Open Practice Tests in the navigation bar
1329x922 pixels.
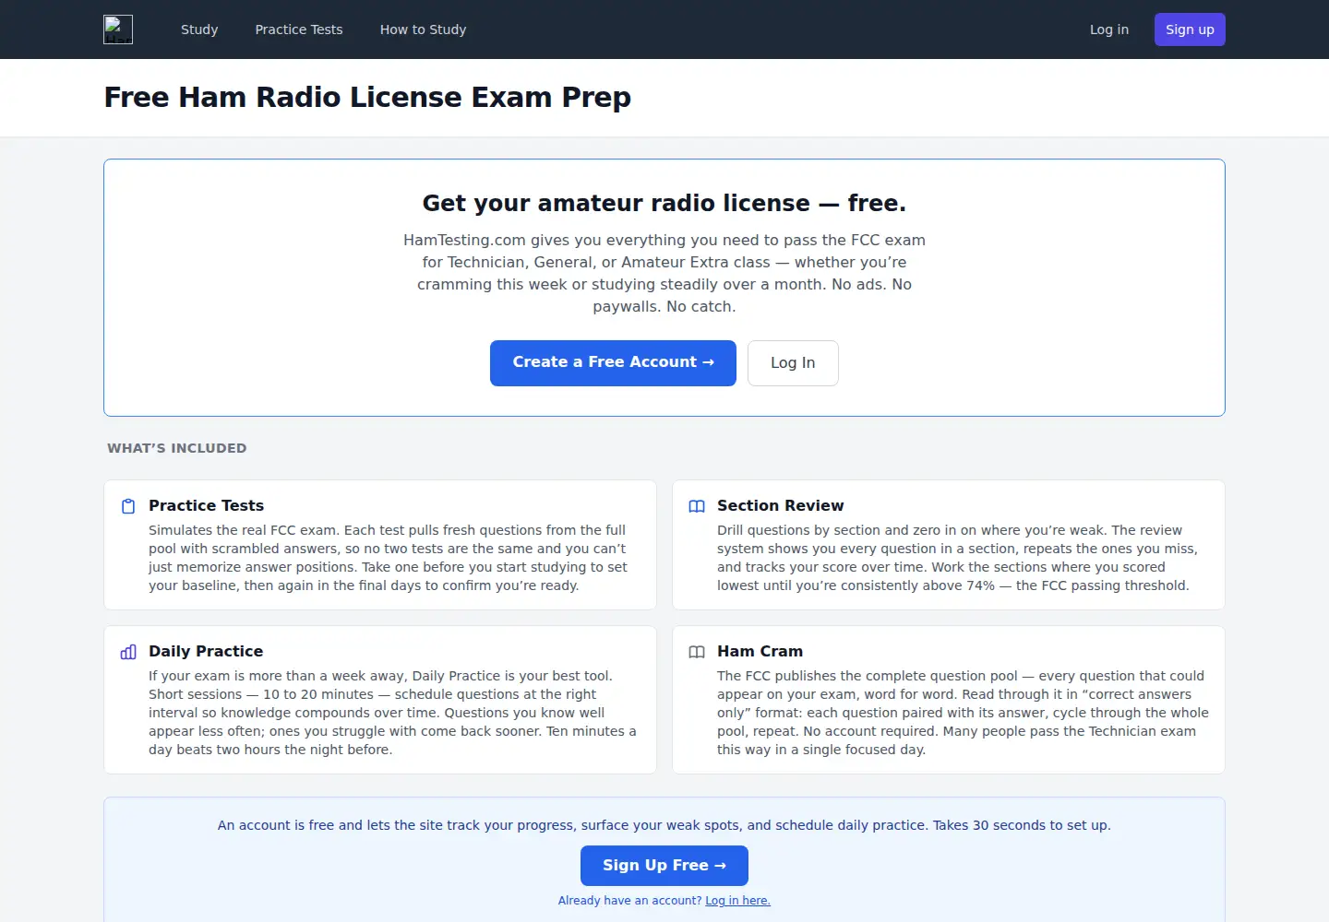click(299, 30)
